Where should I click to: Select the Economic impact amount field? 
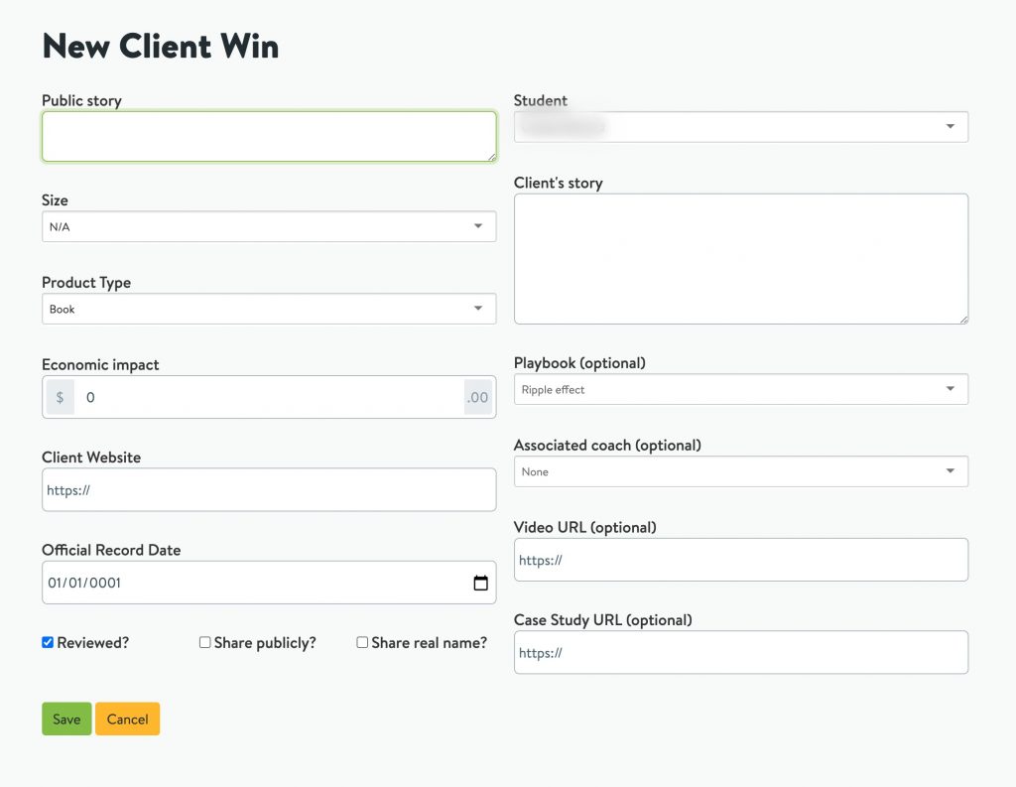click(x=269, y=397)
